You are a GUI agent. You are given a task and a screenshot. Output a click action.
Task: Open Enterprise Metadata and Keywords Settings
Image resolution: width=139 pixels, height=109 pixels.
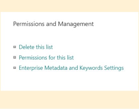[x=71, y=68]
